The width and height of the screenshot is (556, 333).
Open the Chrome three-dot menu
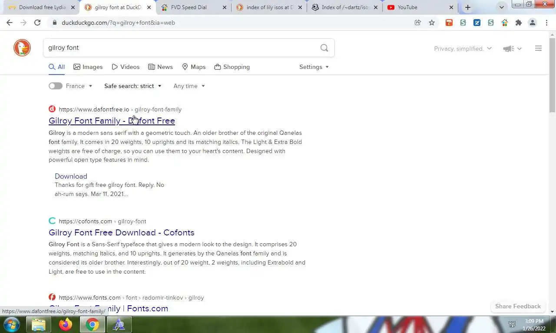(x=546, y=23)
